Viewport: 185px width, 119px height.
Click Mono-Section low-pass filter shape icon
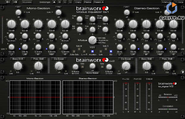58,7
